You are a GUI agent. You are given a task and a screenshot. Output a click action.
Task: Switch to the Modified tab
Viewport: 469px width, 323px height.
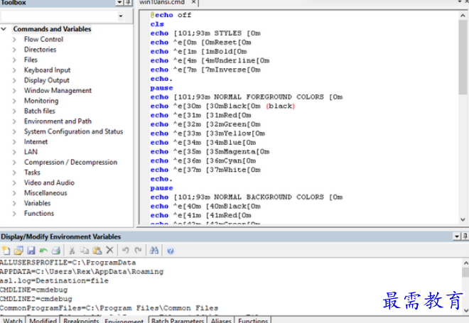coord(43,321)
